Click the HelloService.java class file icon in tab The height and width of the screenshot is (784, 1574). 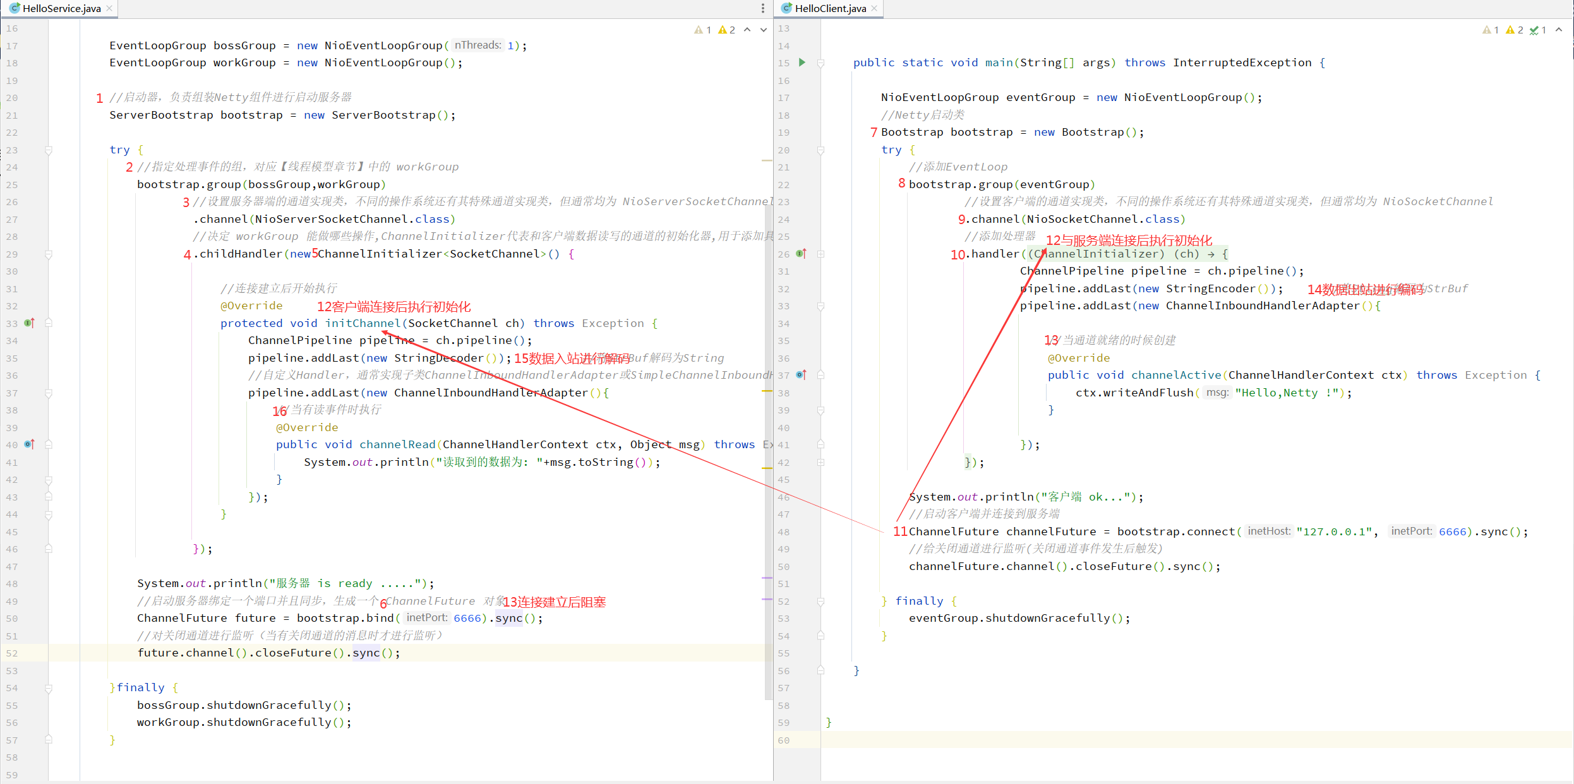pos(15,8)
